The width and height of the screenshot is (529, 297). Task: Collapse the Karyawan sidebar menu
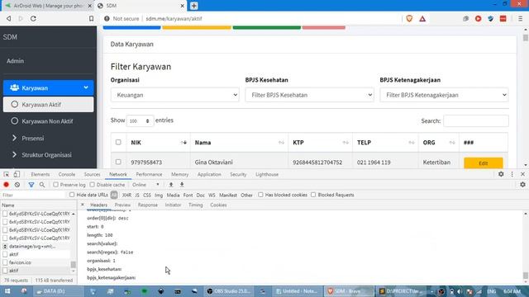coord(48,88)
